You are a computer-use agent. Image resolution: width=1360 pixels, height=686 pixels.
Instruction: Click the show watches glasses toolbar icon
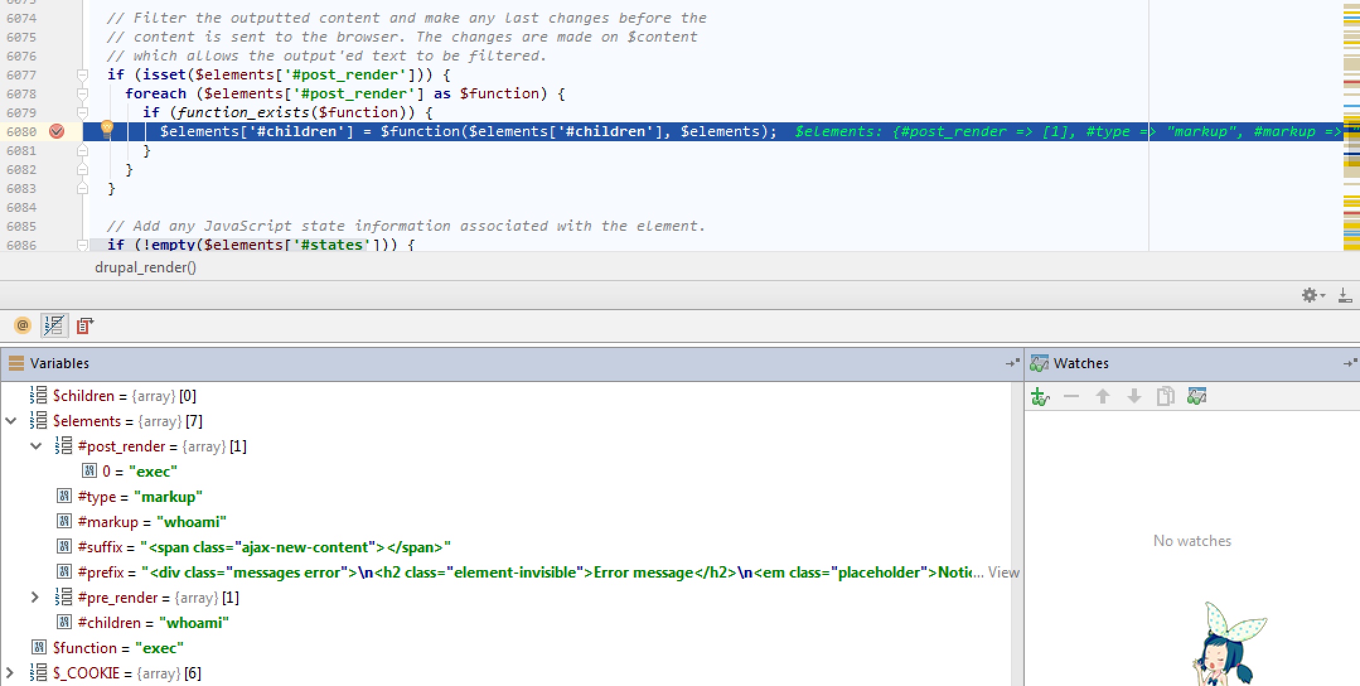[1196, 397]
